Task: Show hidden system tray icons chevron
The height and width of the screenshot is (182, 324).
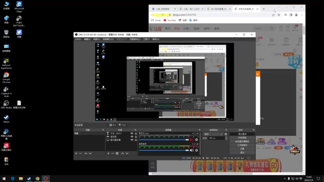Action: 285,179
